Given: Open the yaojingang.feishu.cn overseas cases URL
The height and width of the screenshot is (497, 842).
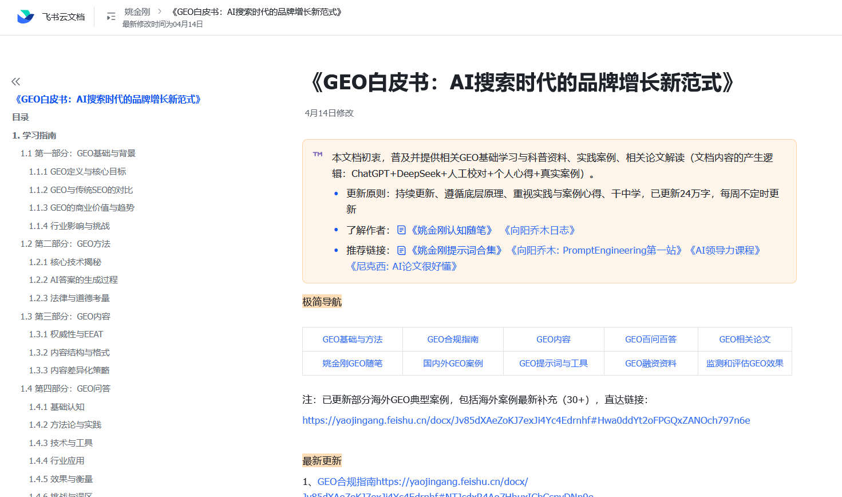Looking at the screenshot, I should click(x=526, y=420).
